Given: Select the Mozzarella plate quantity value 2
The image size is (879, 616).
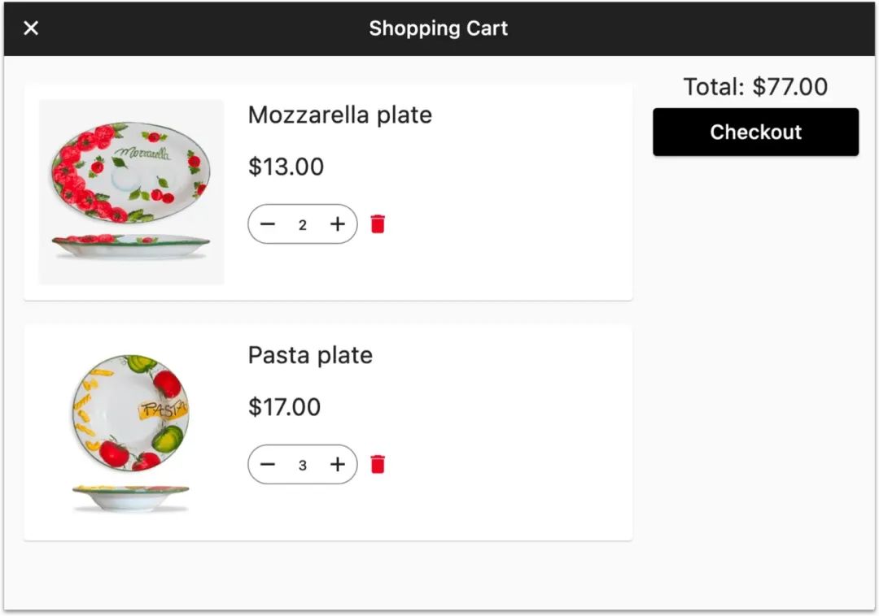Looking at the screenshot, I should tap(303, 225).
